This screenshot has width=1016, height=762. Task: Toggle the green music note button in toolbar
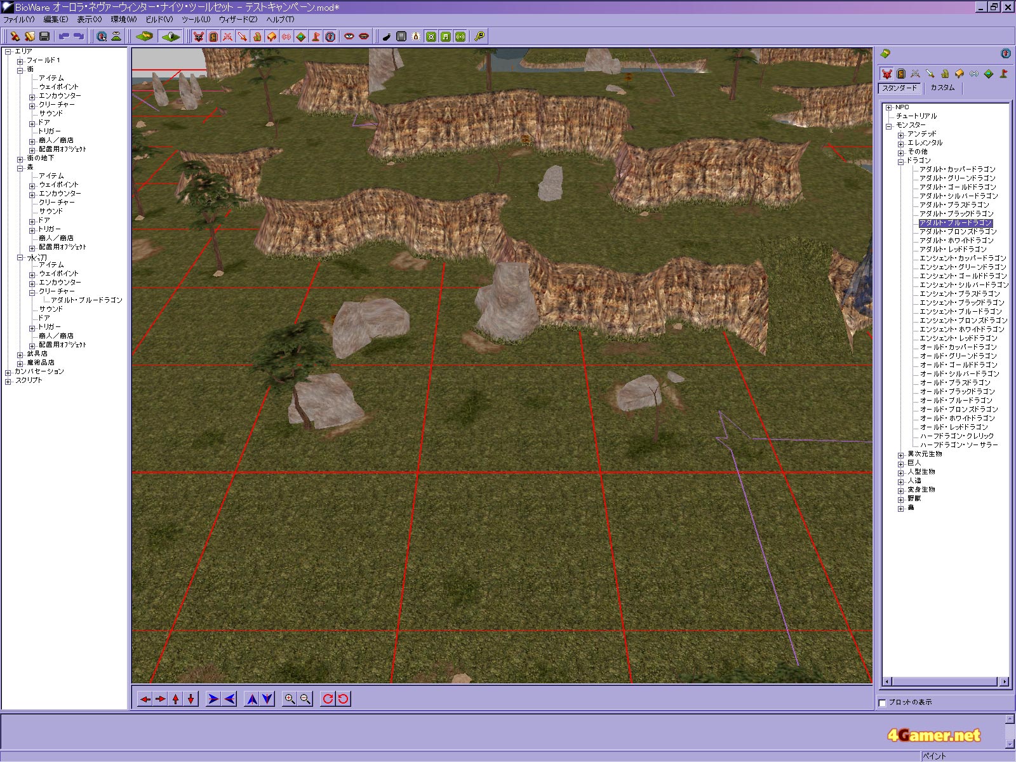(446, 37)
